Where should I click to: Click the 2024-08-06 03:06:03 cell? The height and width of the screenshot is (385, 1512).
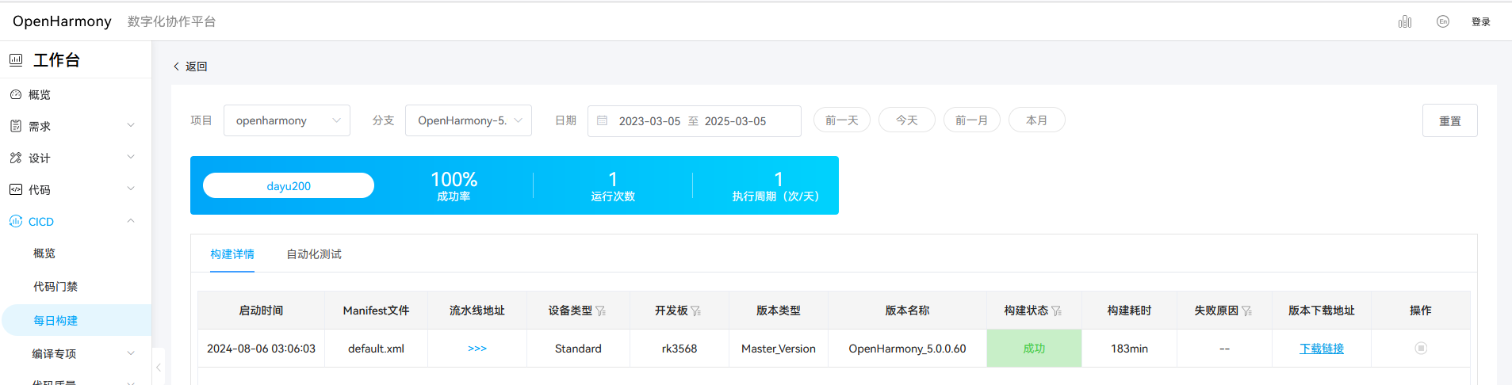click(x=261, y=349)
